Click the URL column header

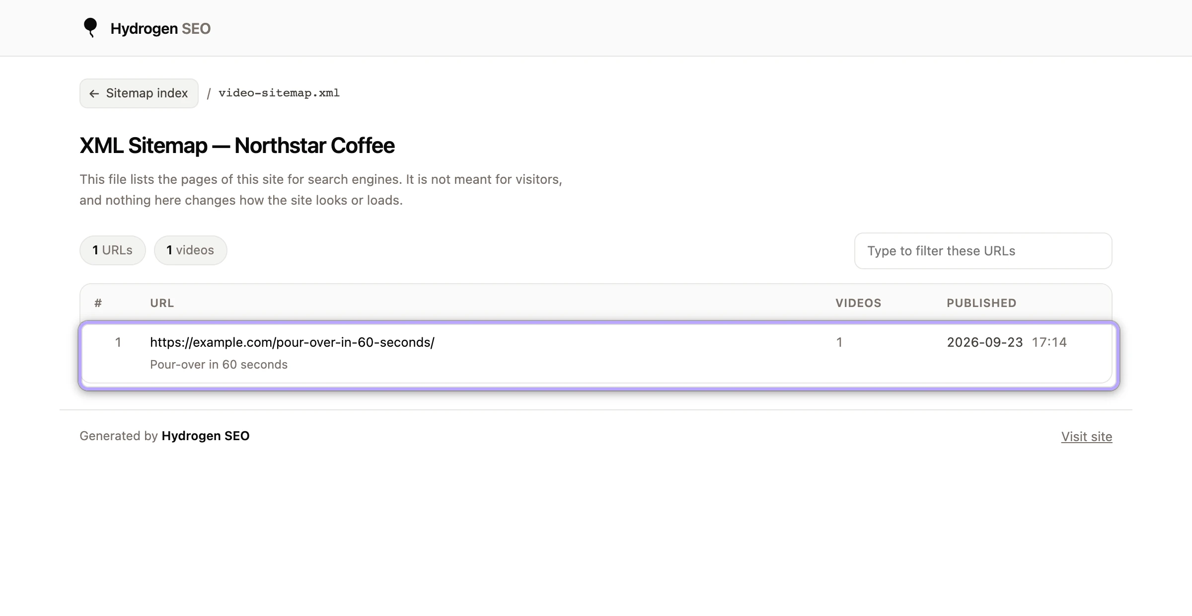pyautogui.click(x=162, y=303)
